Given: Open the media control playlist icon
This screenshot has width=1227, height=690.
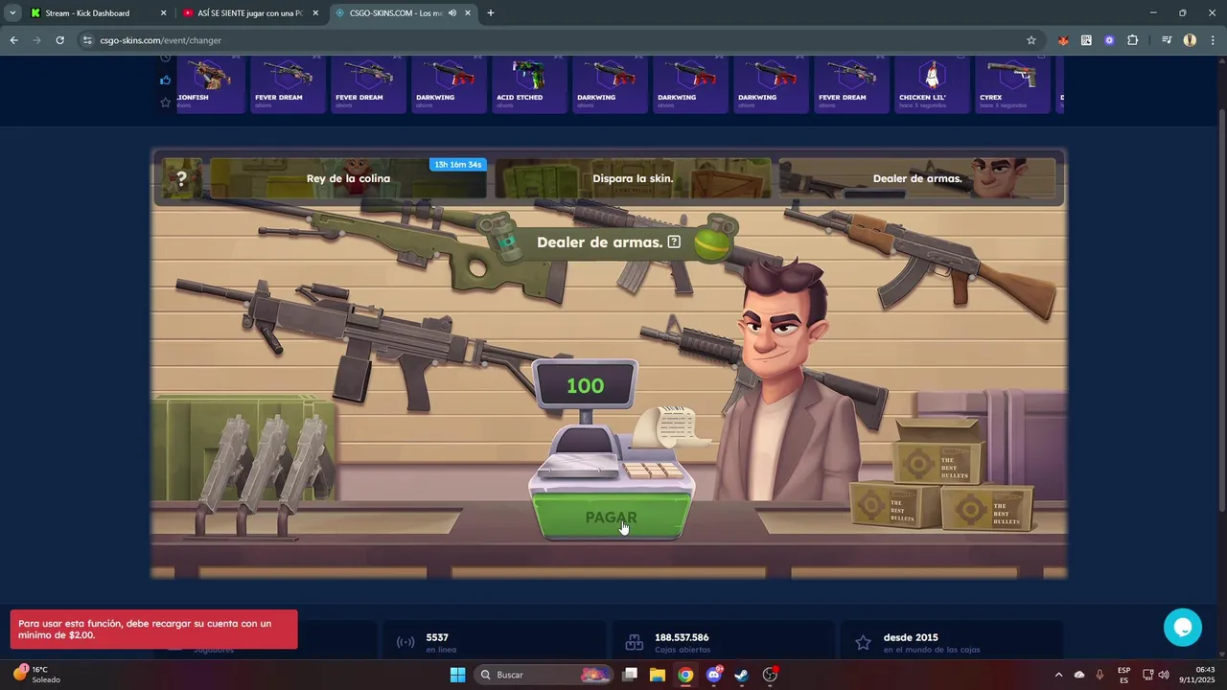Looking at the screenshot, I should [1167, 40].
